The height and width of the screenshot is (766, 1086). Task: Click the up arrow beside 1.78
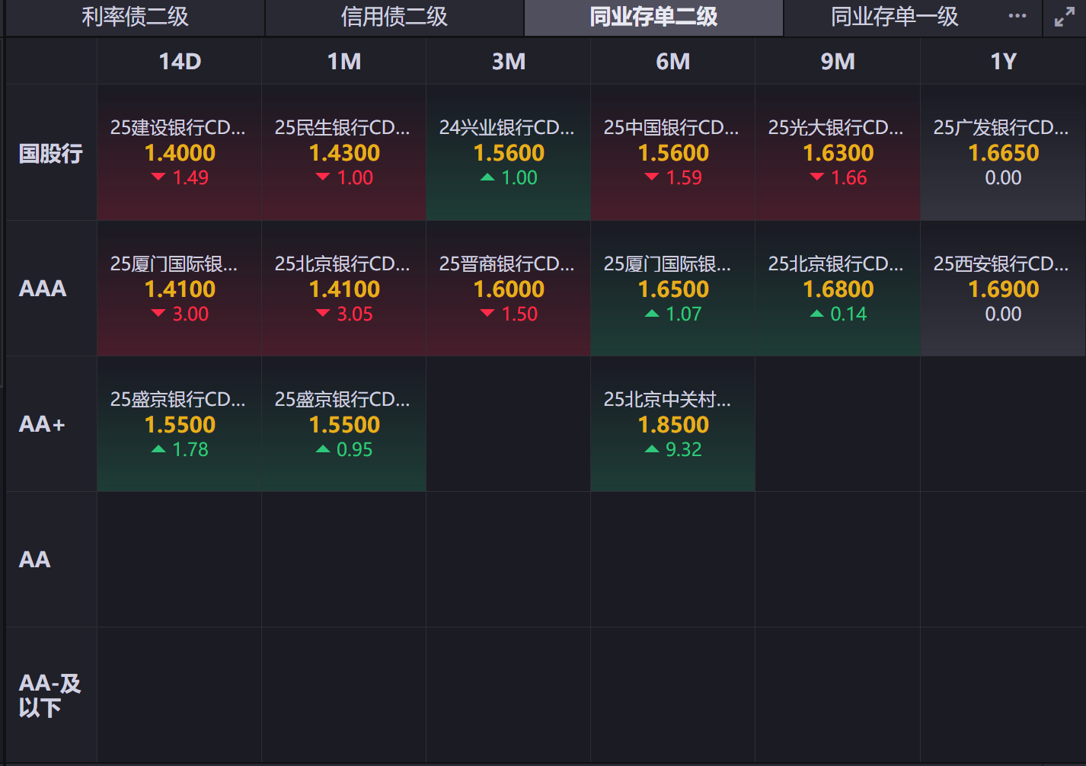click(x=158, y=448)
